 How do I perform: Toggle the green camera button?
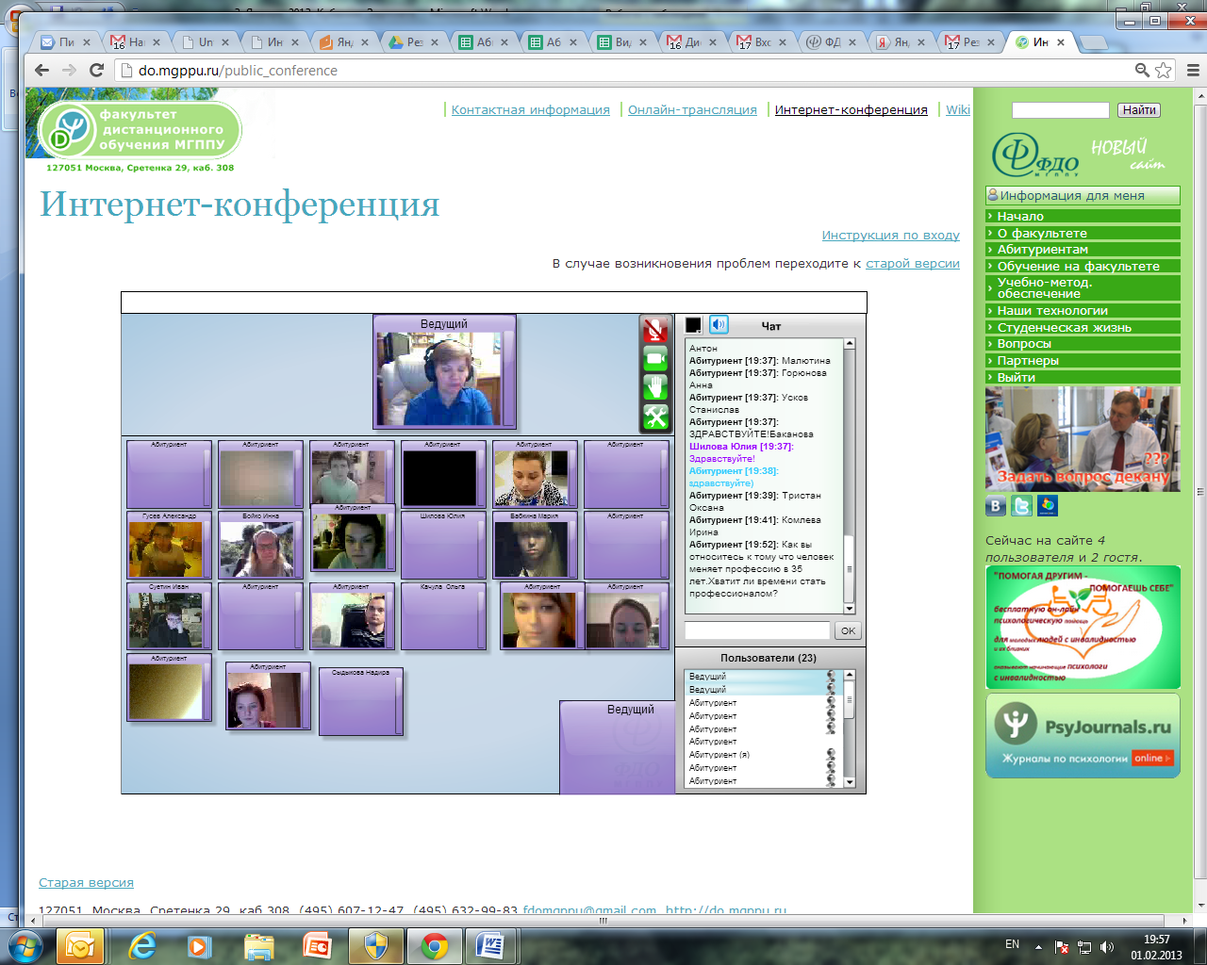[655, 358]
